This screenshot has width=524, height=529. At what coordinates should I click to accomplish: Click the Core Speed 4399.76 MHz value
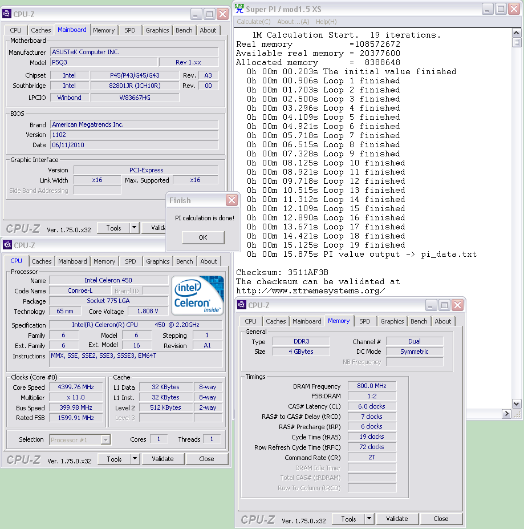pos(76,387)
